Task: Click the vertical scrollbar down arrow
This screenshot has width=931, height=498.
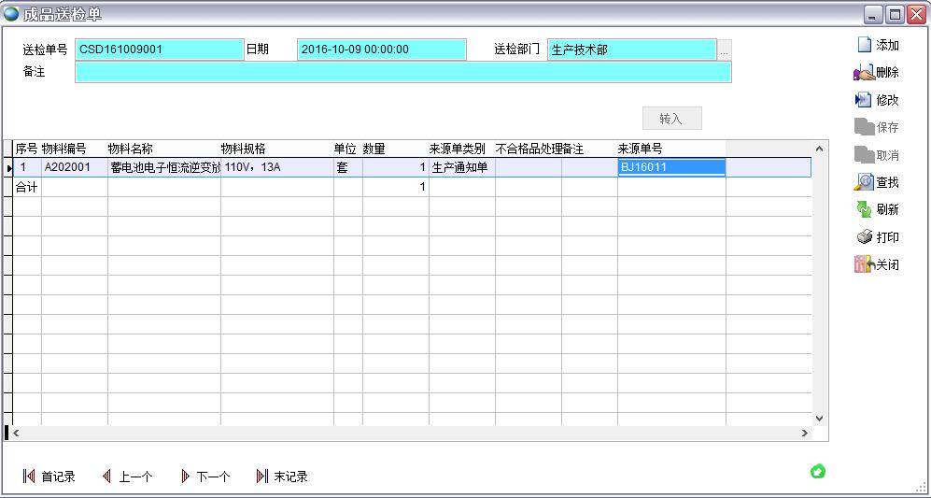Action: pos(820,419)
